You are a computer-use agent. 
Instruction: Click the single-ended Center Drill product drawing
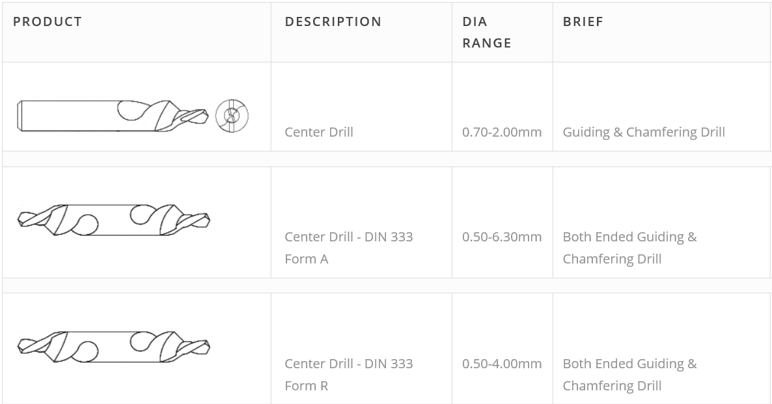[112, 116]
